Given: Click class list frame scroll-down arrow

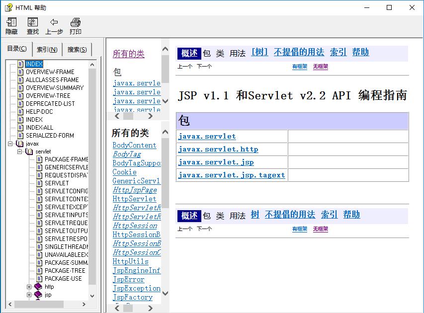Looking at the screenshot, I should click(165, 293).
